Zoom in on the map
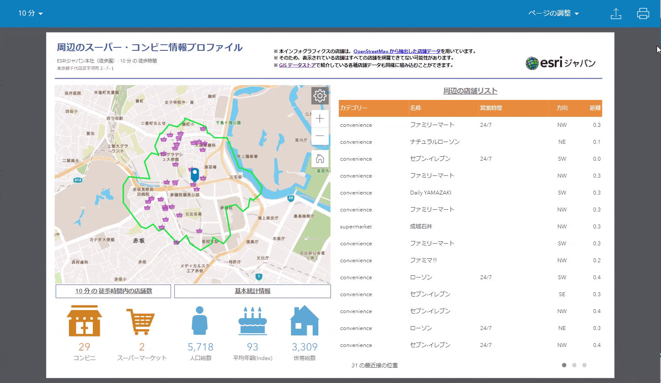Screen dimensions: 661x383 [320, 119]
